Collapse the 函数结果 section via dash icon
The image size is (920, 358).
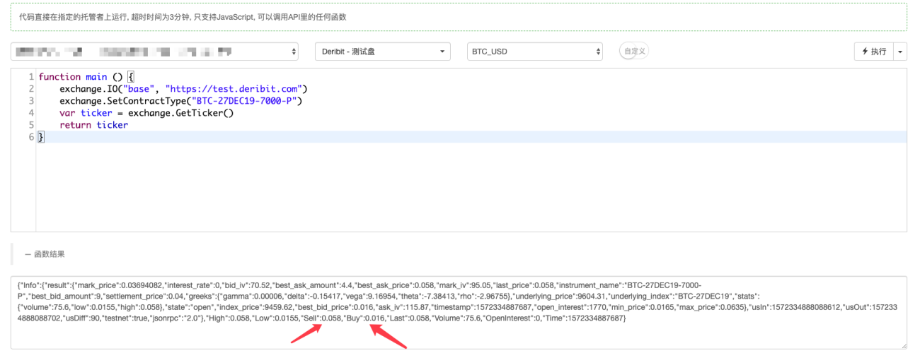(28, 254)
